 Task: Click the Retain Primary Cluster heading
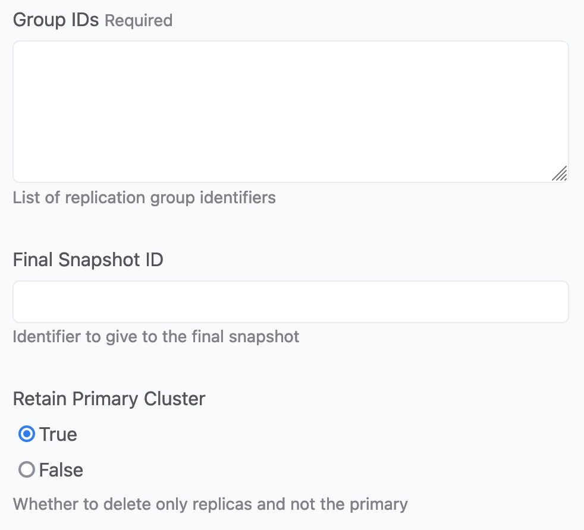109,399
